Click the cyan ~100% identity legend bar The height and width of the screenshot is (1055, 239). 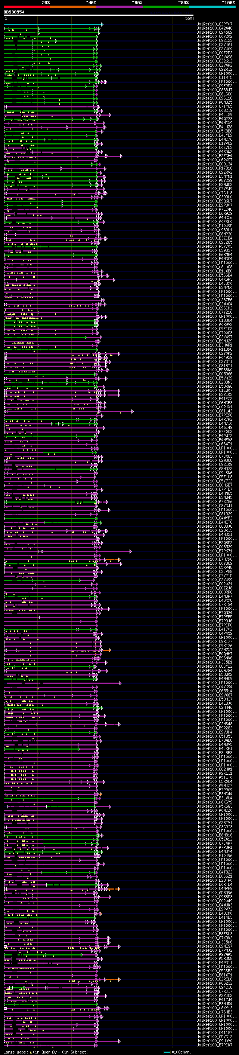[212, 7]
